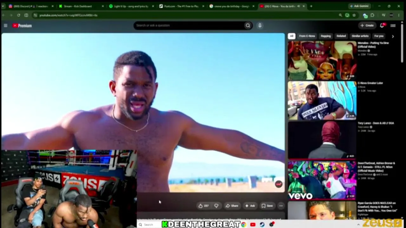Open Chrome three-dot menu
The image size is (406, 228).
[x=399, y=15]
